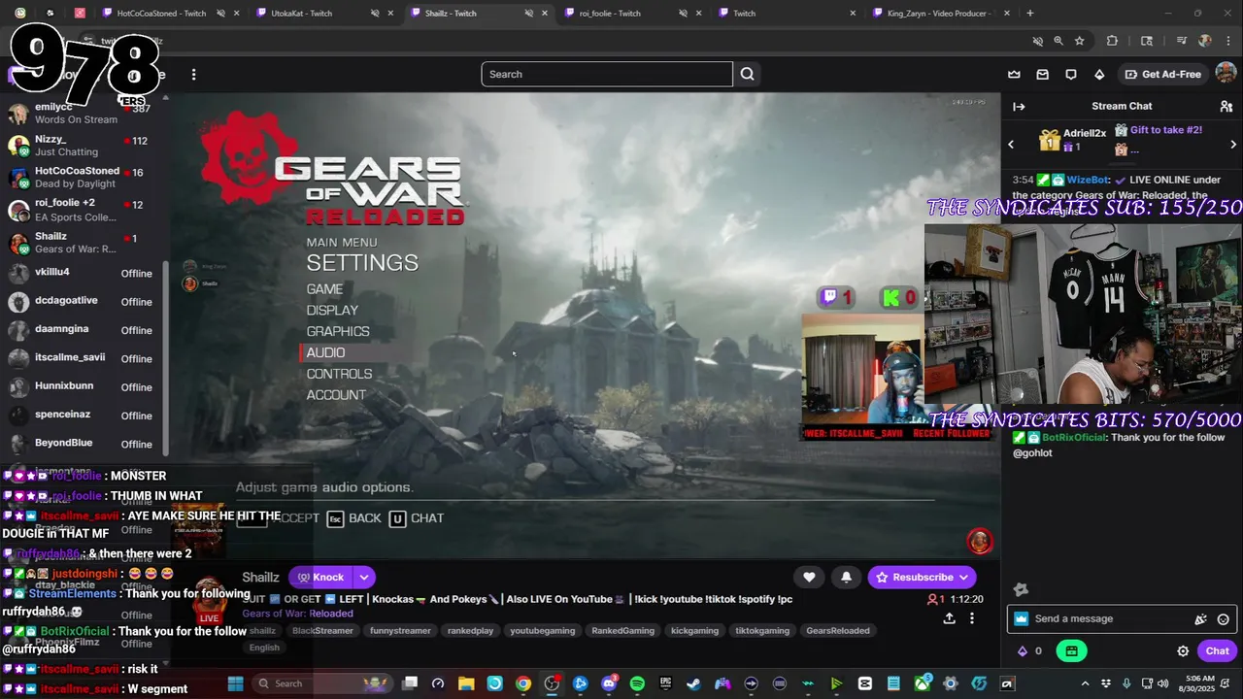Open Chrome three-dot menu
The height and width of the screenshot is (699, 1243).
(x=1228, y=41)
